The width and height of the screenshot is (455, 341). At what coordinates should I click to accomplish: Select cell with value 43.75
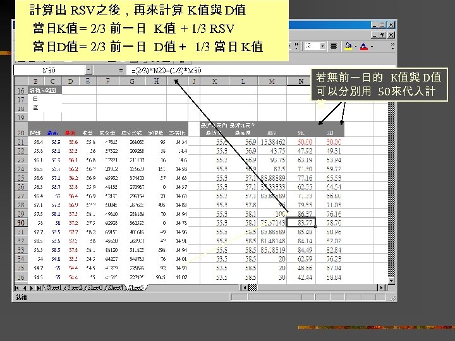(272, 151)
